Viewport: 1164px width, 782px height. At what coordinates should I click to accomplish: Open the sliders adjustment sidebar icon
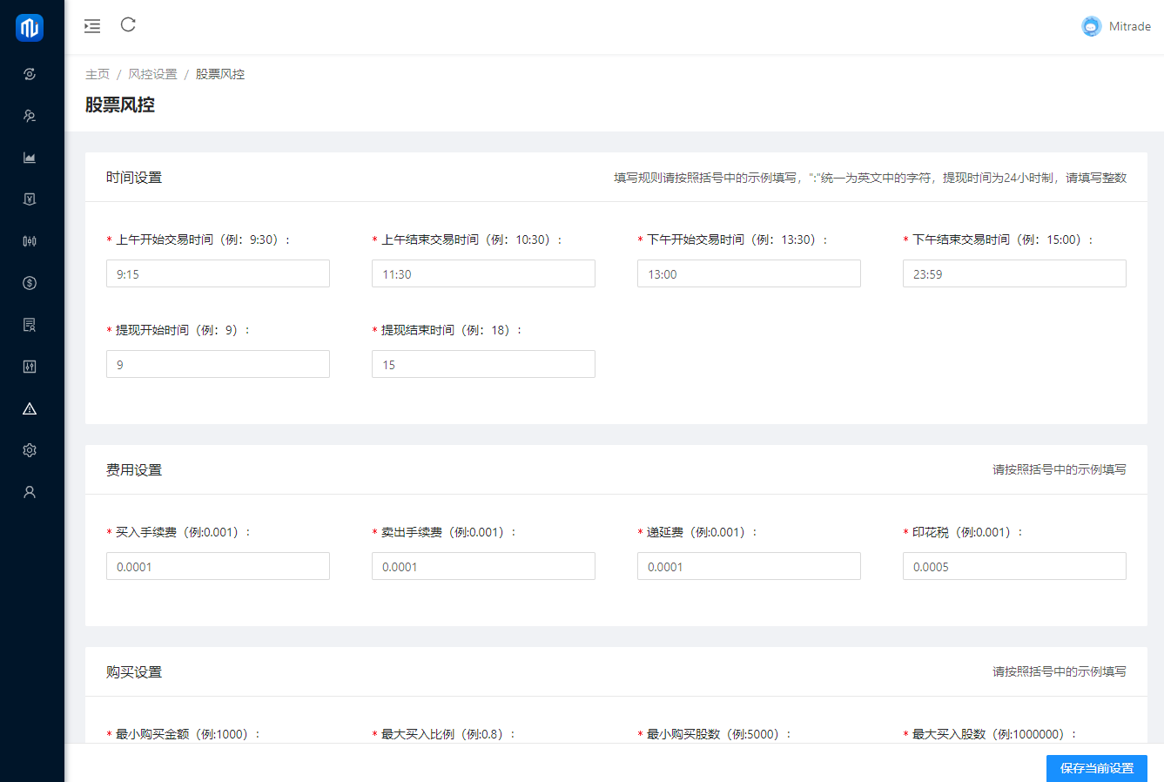[x=30, y=367]
